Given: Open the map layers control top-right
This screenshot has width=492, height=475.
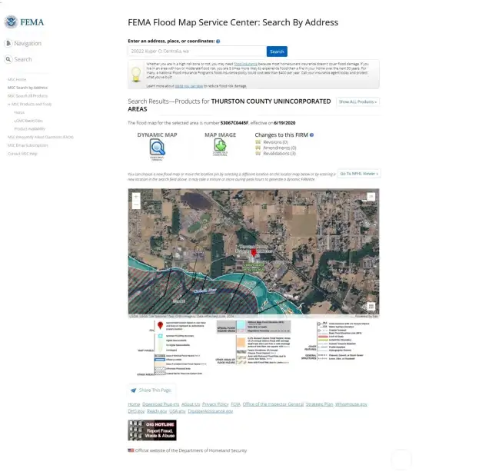Looking at the screenshot, I should [371, 197].
